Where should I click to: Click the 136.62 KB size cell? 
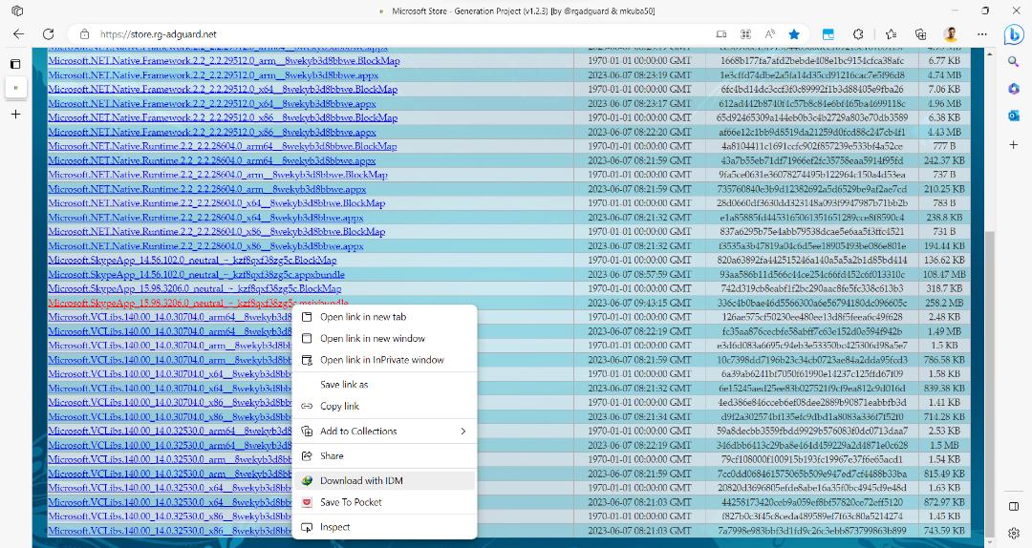pyautogui.click(x=944, y=260)
